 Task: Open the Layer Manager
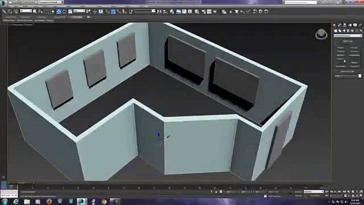172,12
